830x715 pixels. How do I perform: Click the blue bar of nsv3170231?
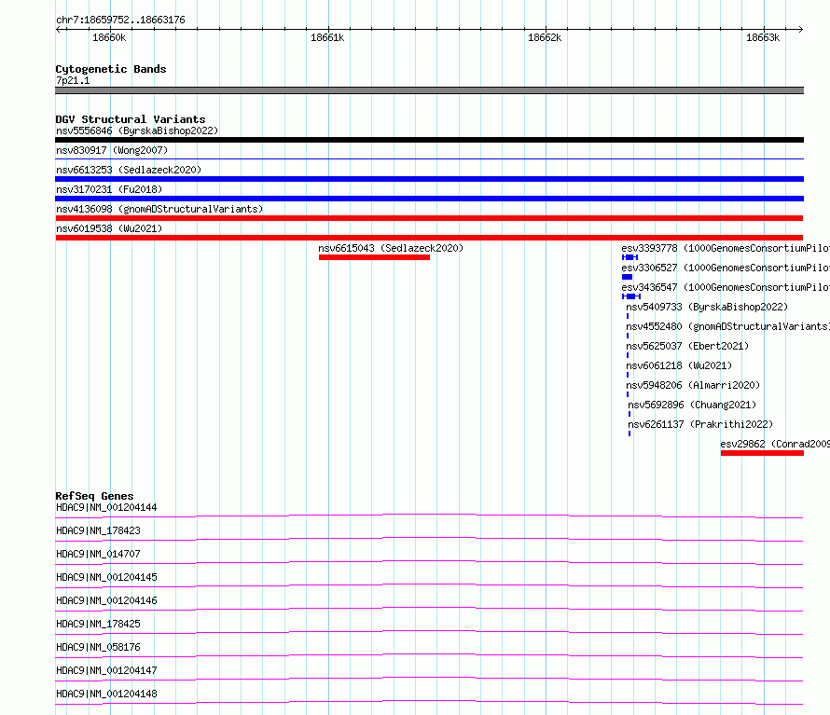pos(429,199)
